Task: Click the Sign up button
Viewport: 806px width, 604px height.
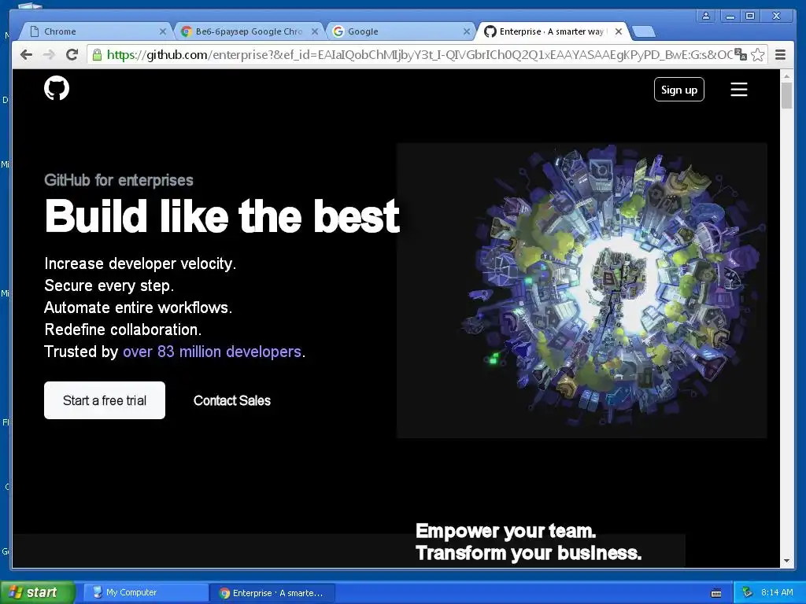Action: (x=679, y=90)
